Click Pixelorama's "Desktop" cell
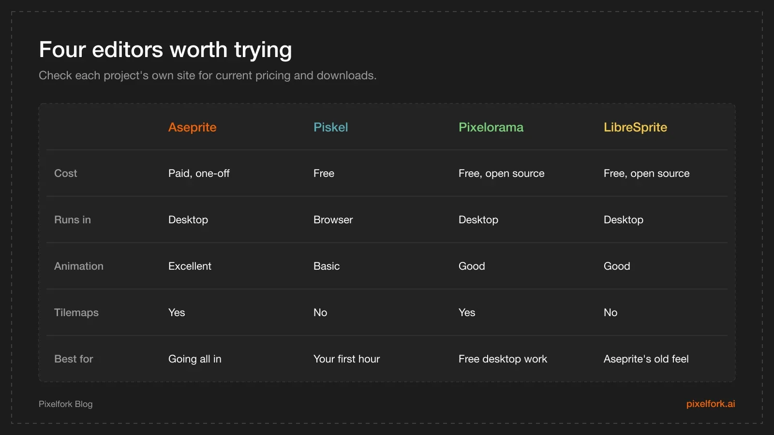The width and height of the screenshot is (774, 435). (478, 219)
